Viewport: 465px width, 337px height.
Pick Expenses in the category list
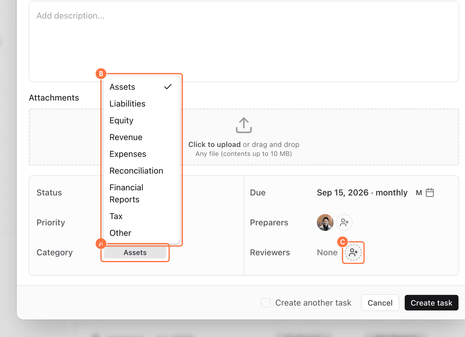[x=141, y=154]
